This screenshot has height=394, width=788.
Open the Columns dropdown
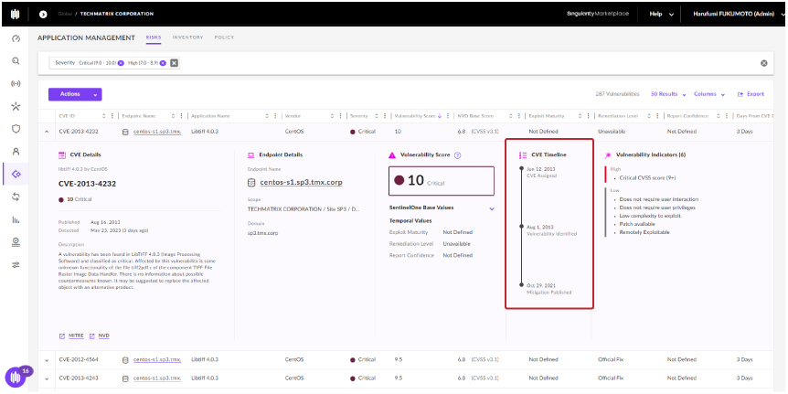(x=709, y=94)
